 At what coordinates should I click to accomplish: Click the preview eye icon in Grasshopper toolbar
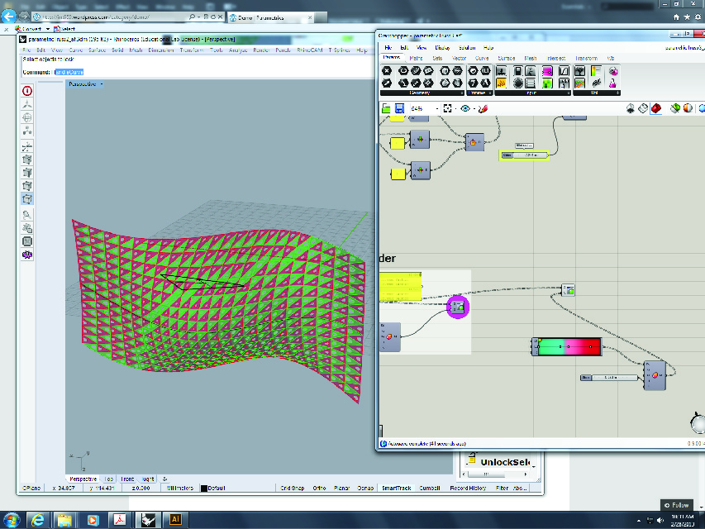[465, 108]
